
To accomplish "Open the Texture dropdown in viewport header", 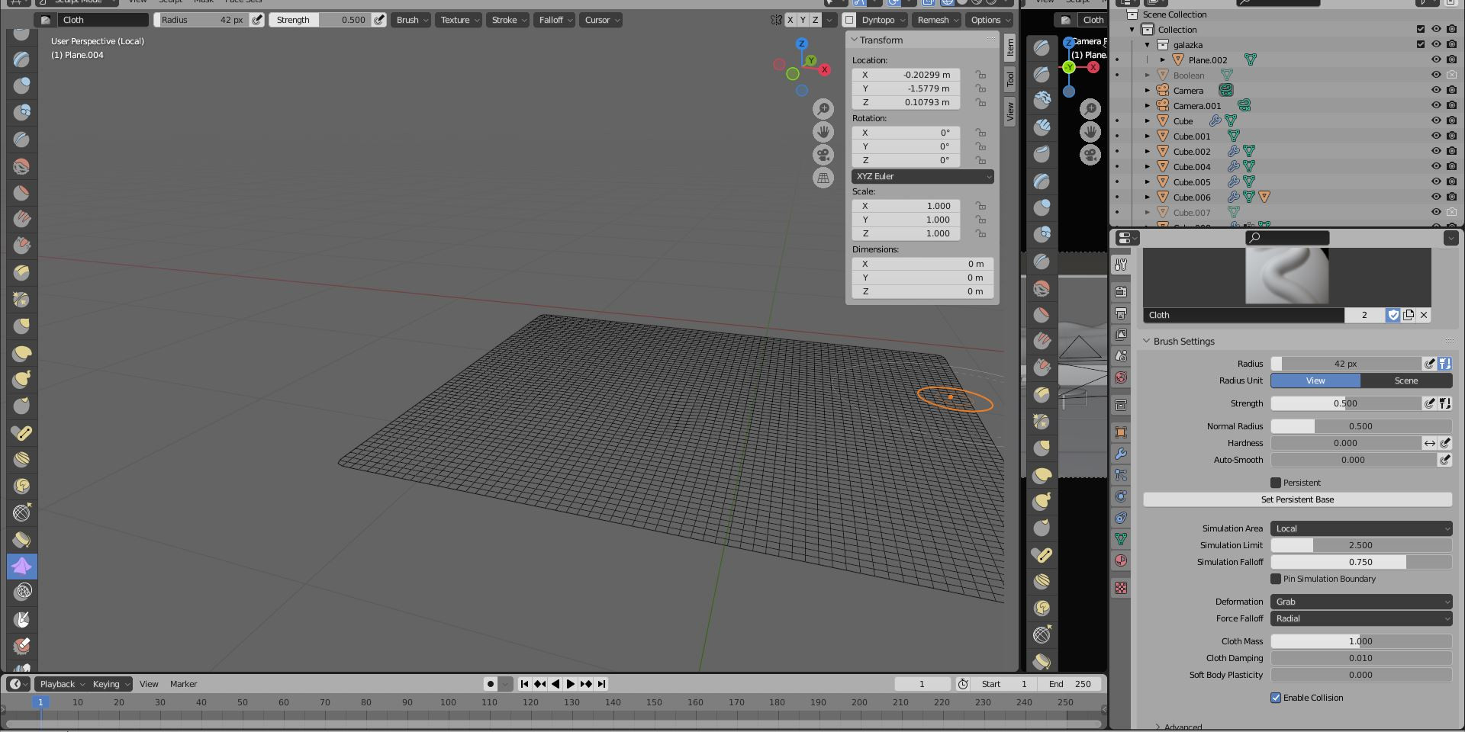I will point(459,20).
